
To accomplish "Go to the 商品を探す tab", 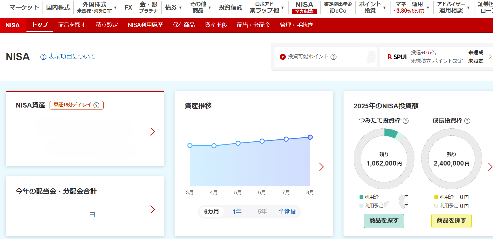I will (72, 25).
